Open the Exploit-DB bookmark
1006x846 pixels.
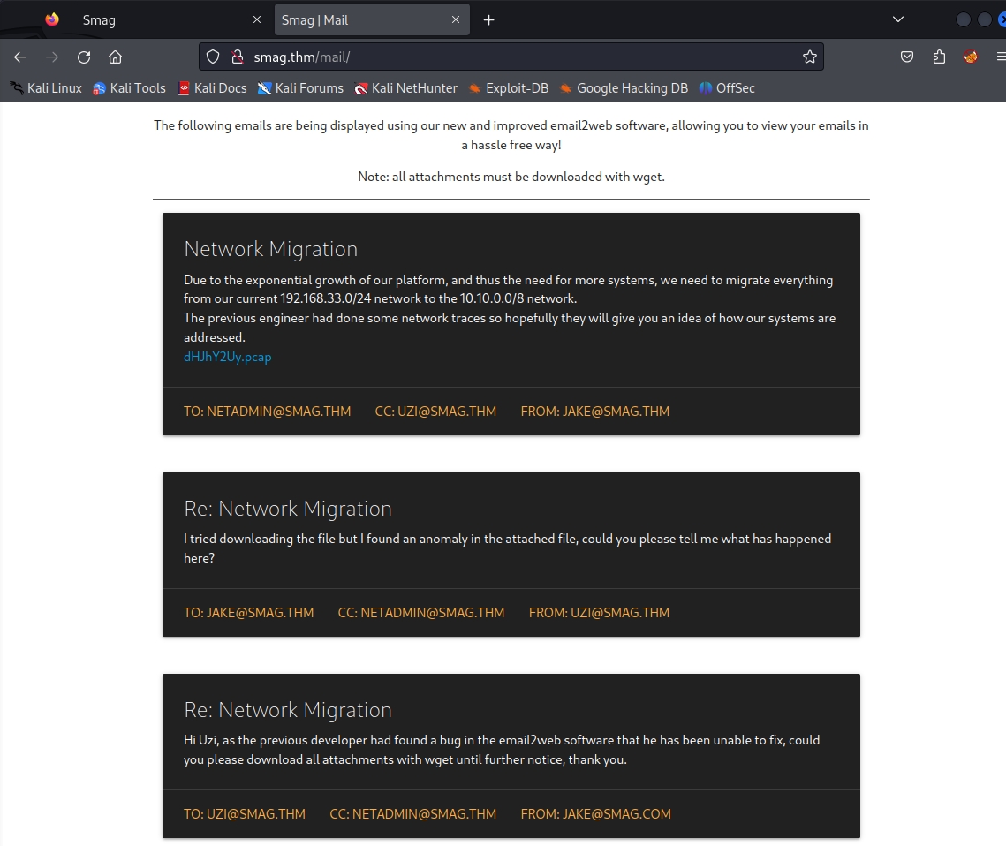508,88
